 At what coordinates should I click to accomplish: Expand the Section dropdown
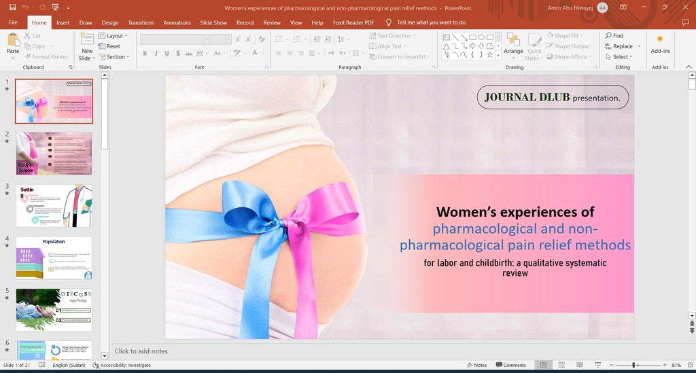[x=114, y=57]
